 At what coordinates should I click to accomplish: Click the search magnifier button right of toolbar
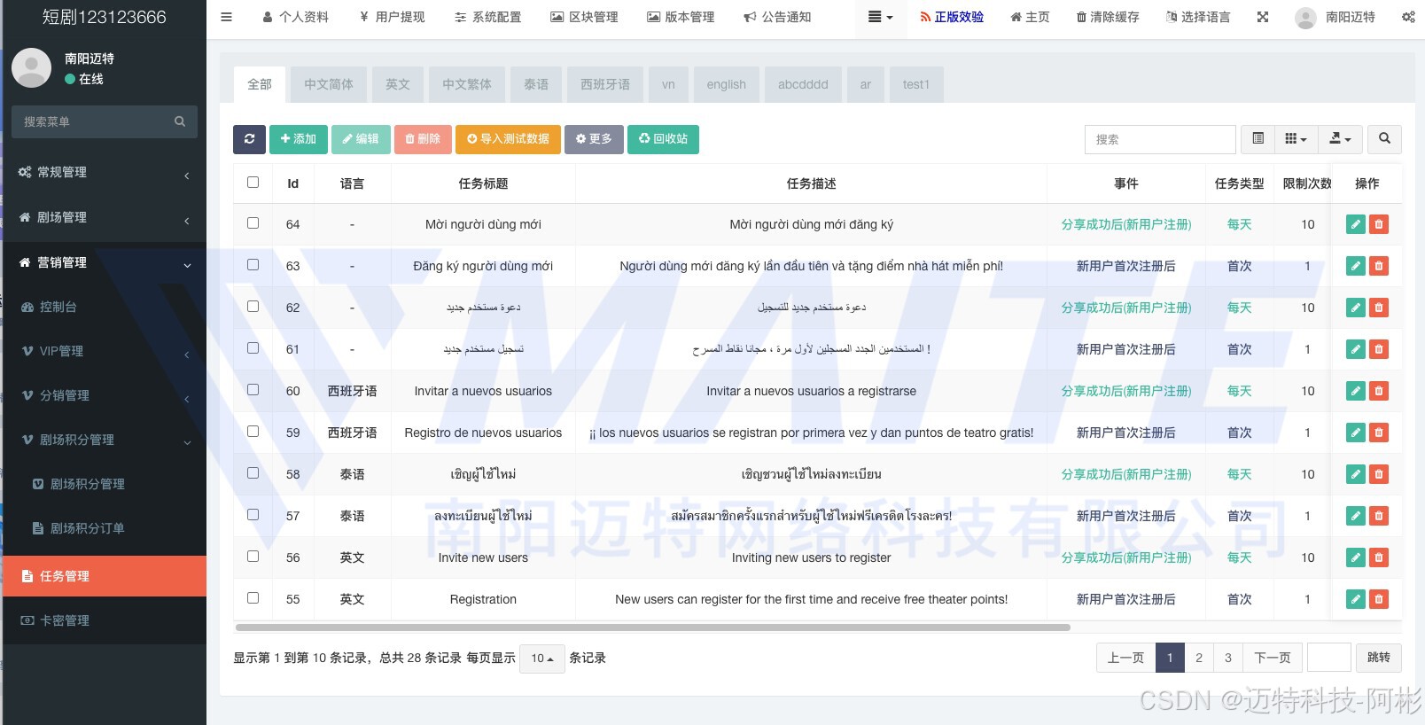point(1384,139)
